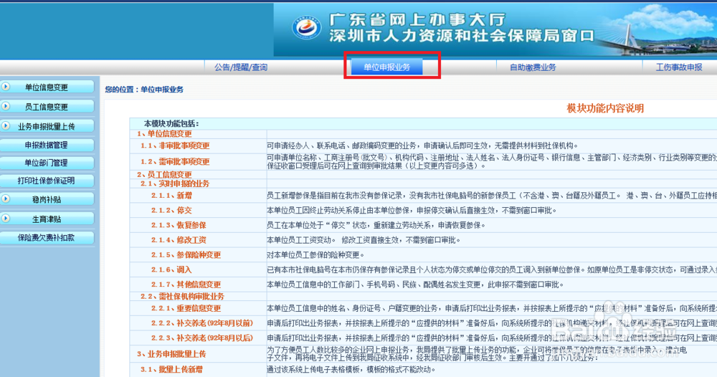
Task: Click the 您的位置：单位申报业务 breadcrumb
Action: click(x=144, y=90)
